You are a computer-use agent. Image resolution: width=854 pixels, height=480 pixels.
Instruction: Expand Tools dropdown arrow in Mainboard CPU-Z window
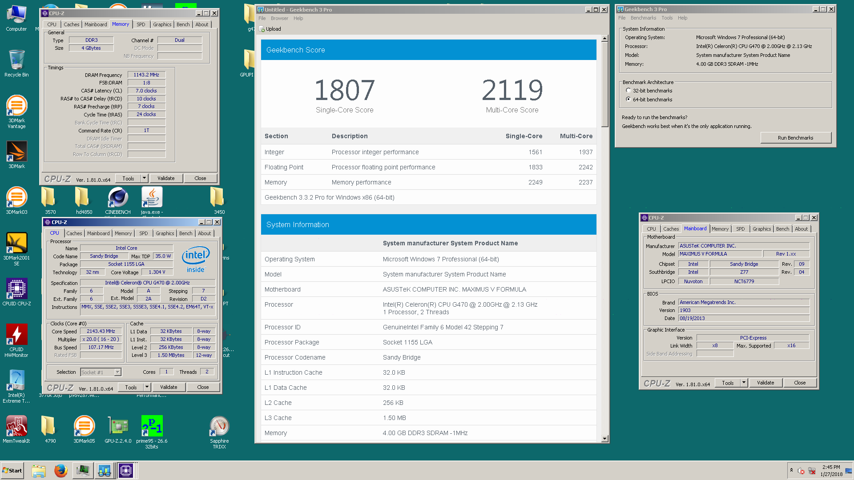pos(744,383)
